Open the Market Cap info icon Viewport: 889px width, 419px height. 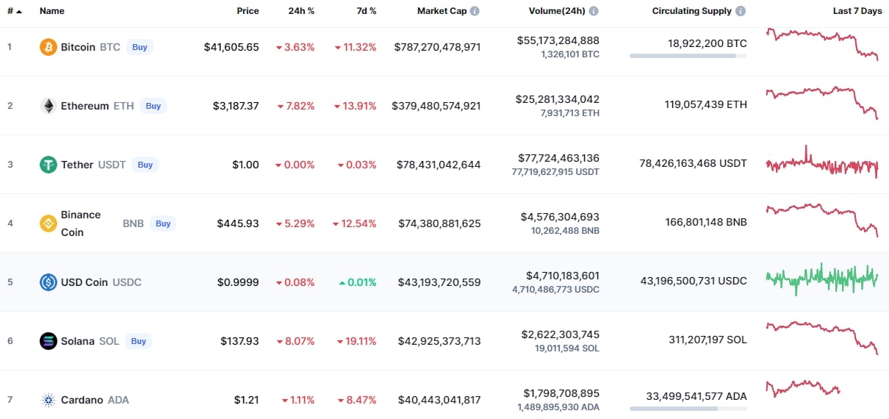475,11
